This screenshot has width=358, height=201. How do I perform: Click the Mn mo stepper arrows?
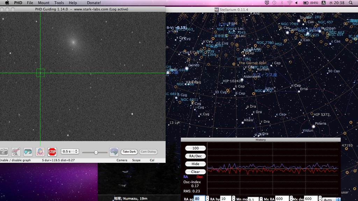[x=261, y=199]
